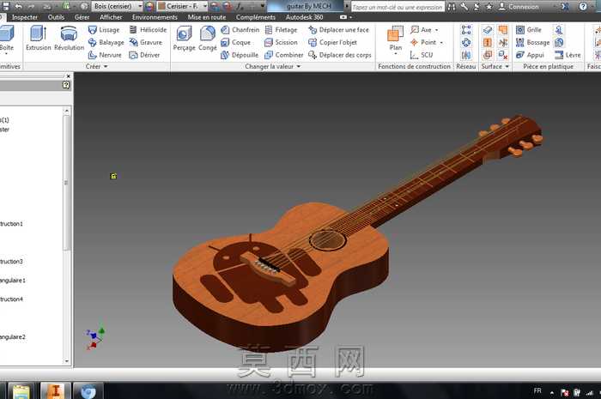Open the browser panel help icon
Image resolution: width=601 pixels, height=399 pixels.
66,85
